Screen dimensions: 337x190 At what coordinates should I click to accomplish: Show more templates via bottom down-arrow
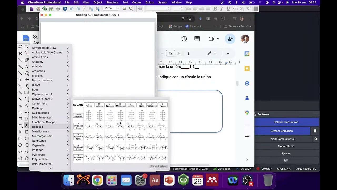tap(50, 168)
